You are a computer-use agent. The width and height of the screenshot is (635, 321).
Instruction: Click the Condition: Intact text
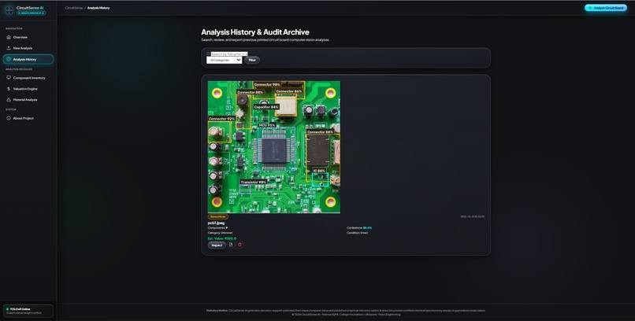357,233
